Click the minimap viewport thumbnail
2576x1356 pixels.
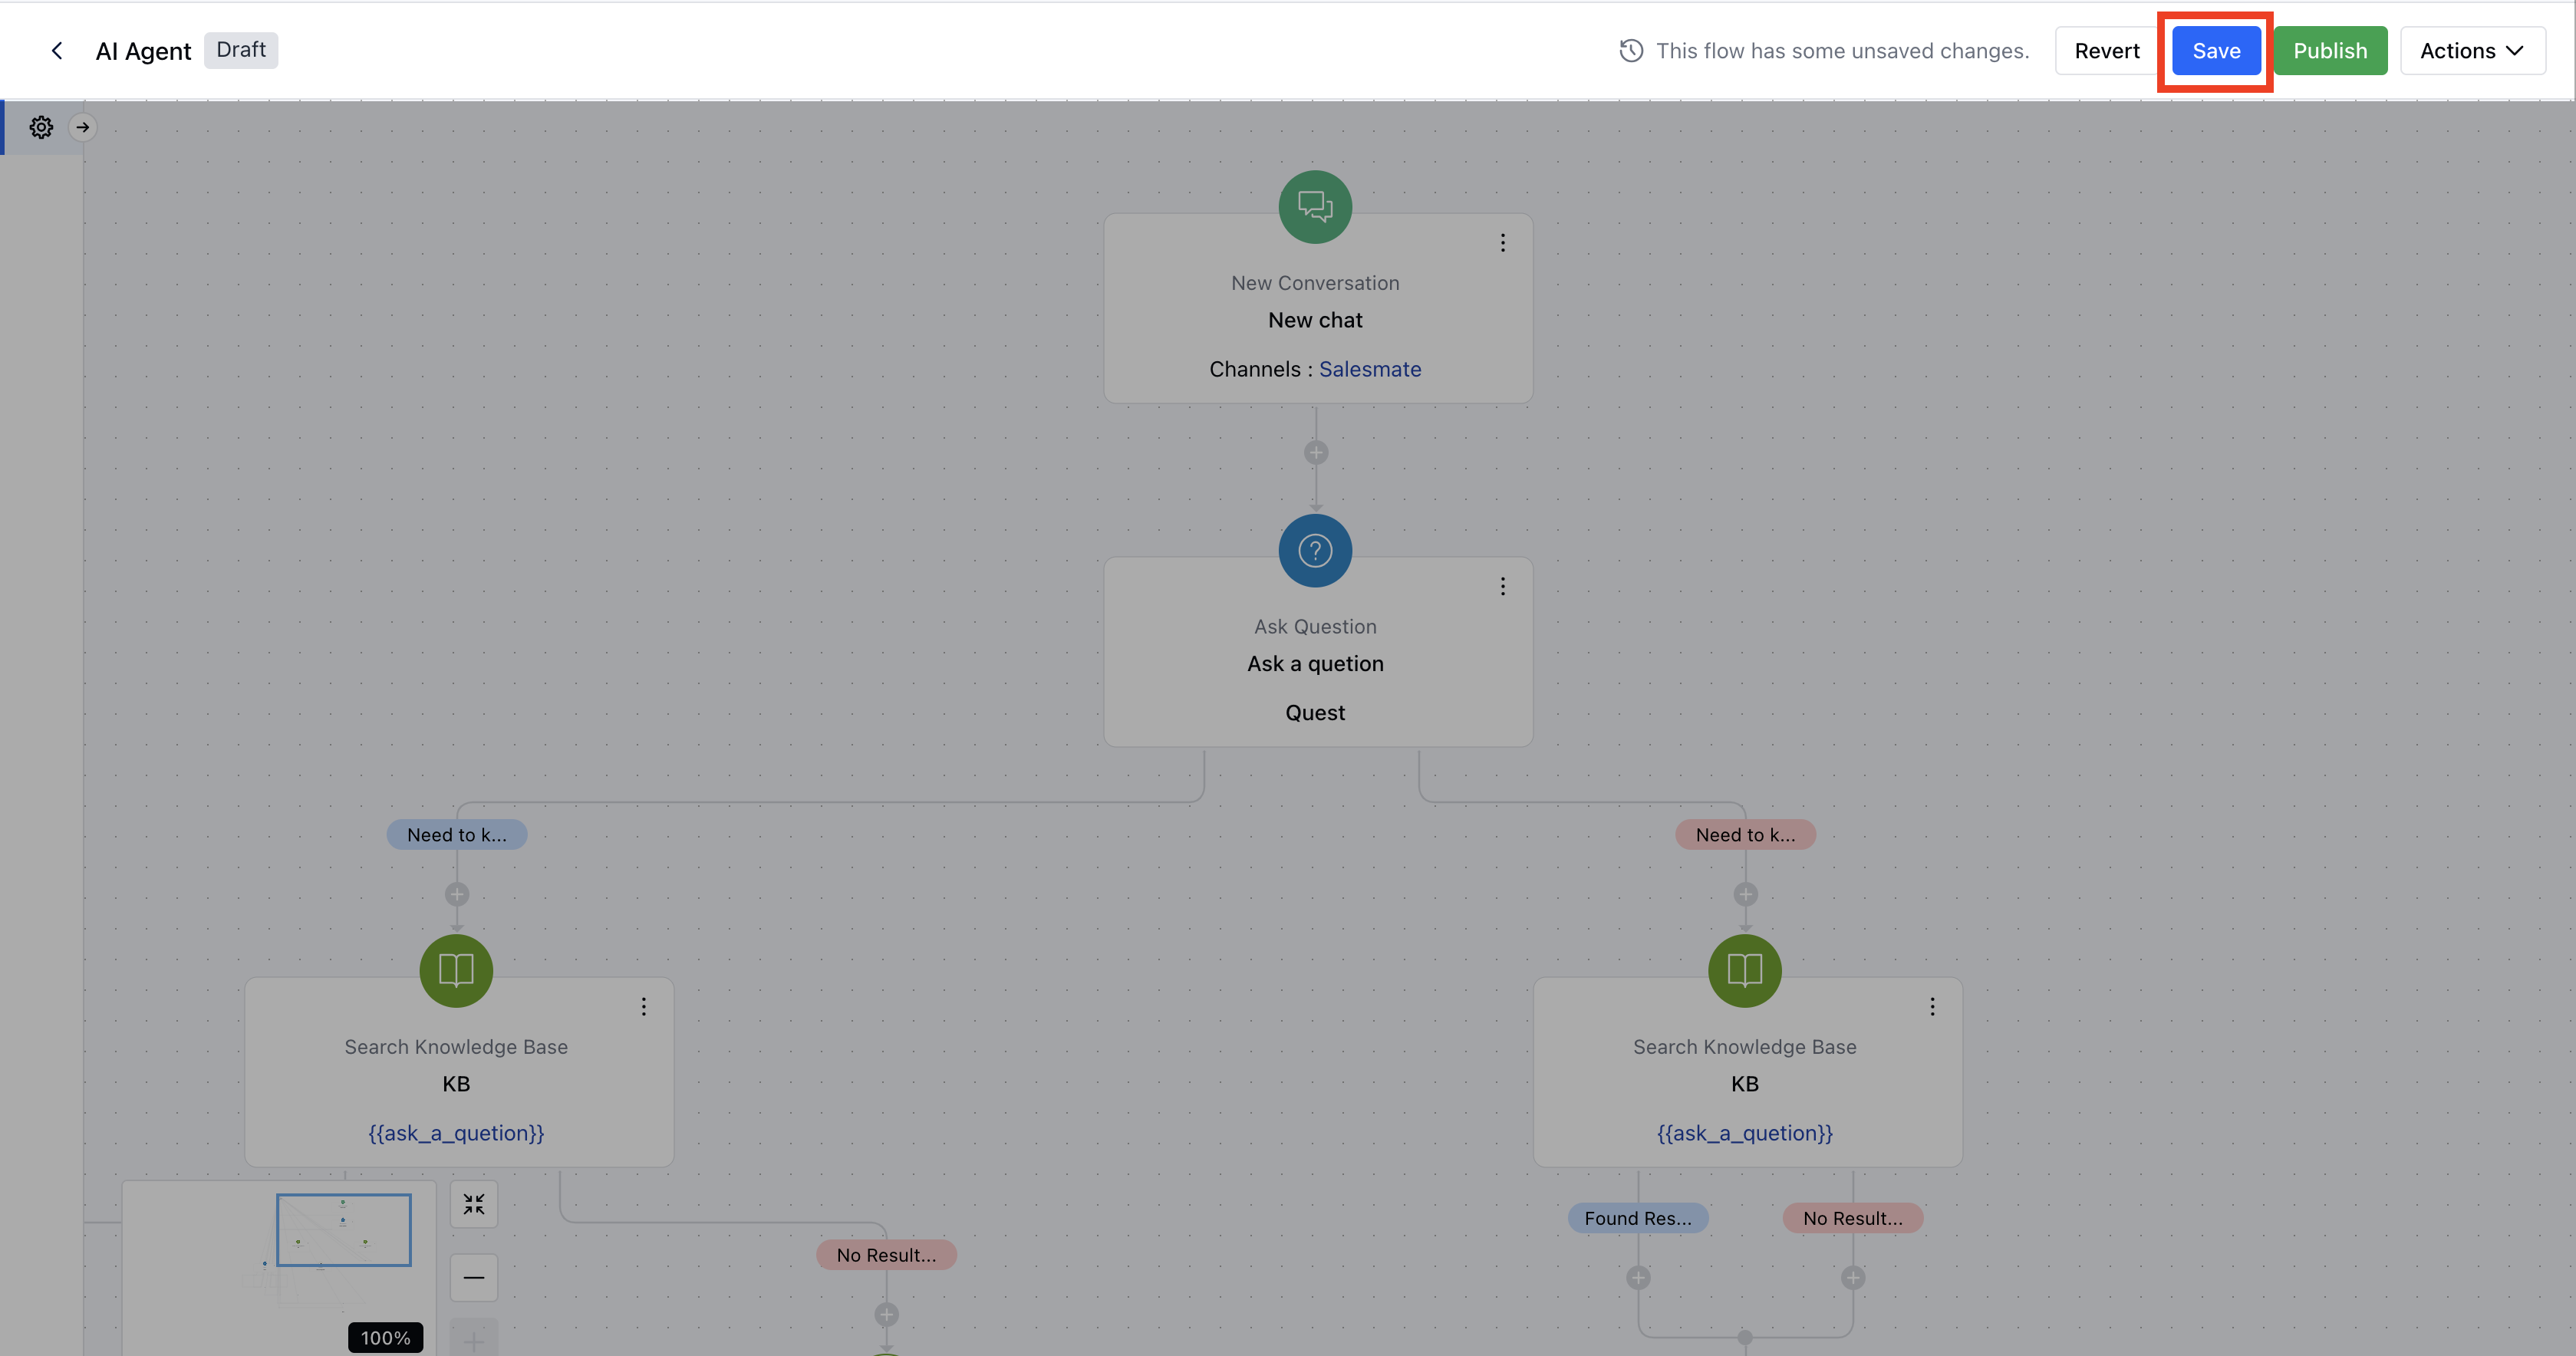coord(343,1229)
